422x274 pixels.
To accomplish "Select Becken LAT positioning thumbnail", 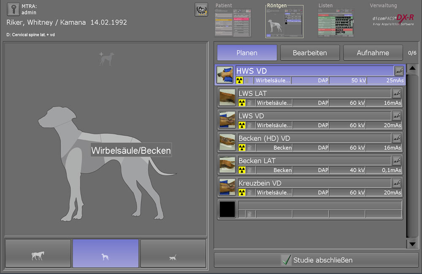I will [227, 164].
